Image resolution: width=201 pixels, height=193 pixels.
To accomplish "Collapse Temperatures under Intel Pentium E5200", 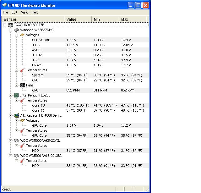I will [16, 100].
